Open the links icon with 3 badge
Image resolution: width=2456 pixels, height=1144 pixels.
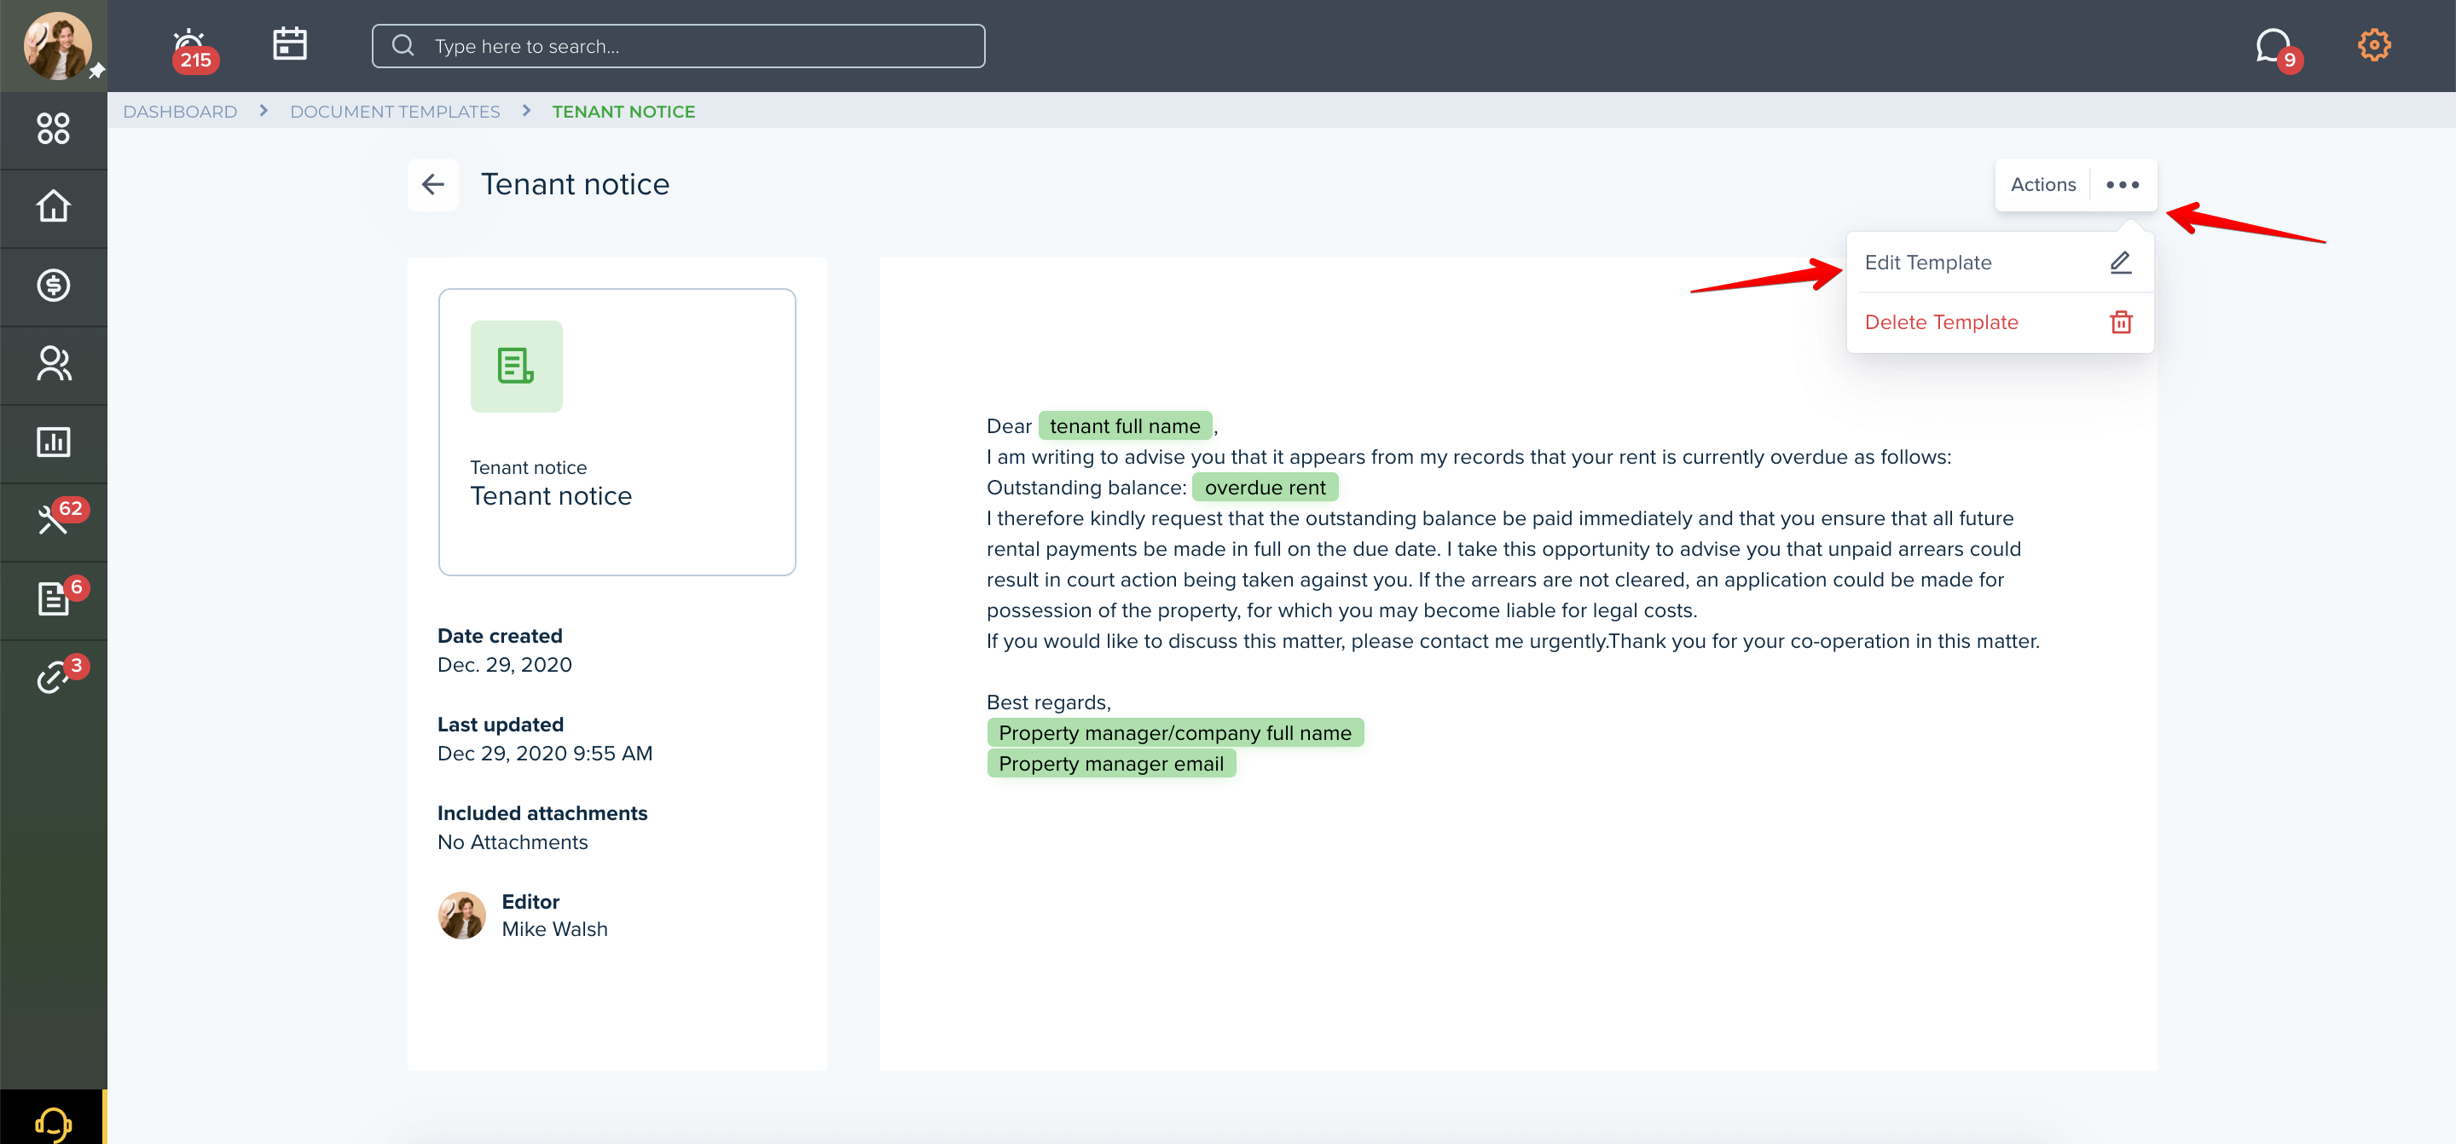[61, 674]
